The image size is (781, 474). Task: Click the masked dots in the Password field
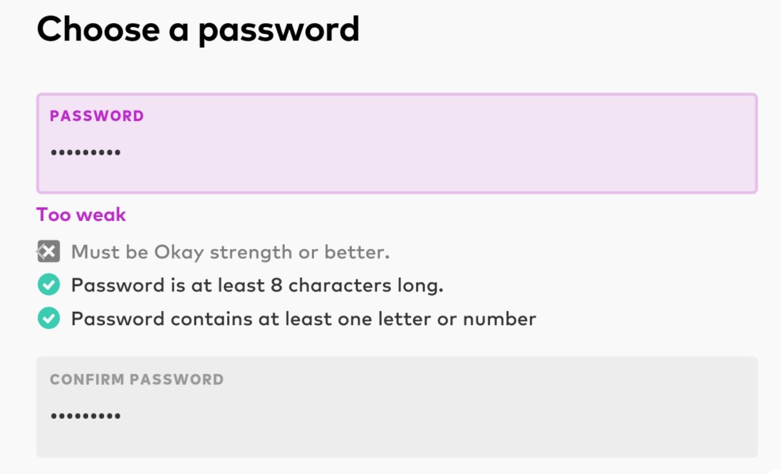pos(86,153)
